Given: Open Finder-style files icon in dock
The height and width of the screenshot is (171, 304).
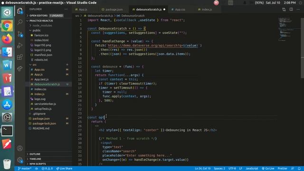Looking at the screenshot, I should coord(7,52).
